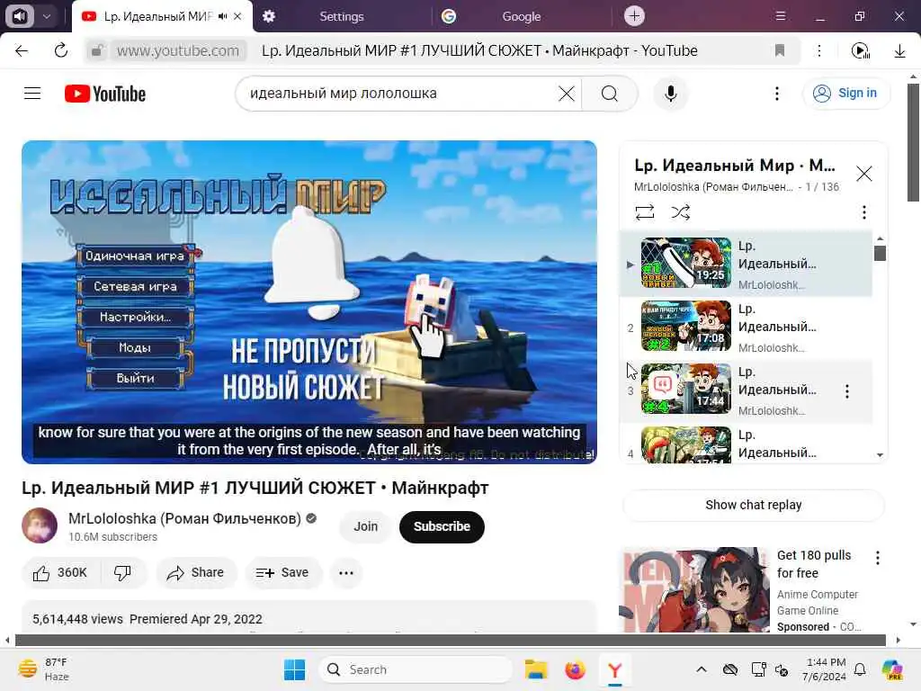This screenshot has height=691, width=921.
Task: Switch to the Settings tab
Action: click(341, 16)
